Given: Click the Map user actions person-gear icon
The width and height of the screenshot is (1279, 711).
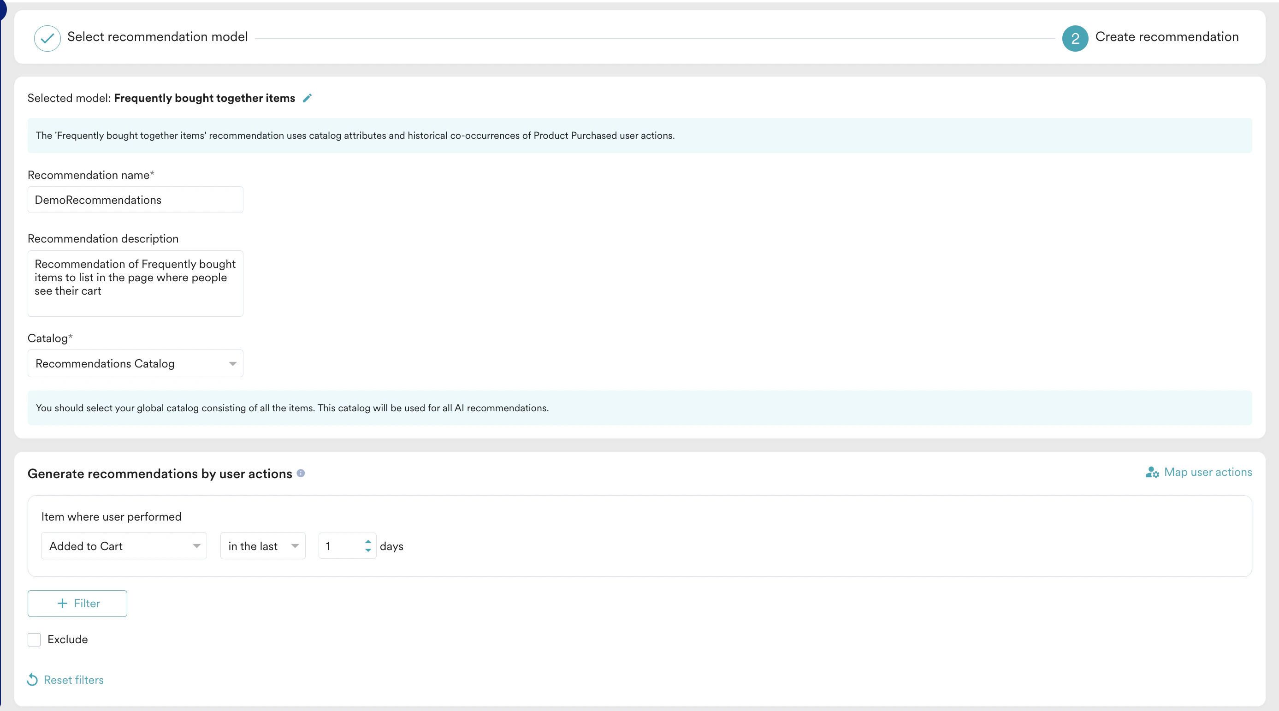Looking at the screenshot, I should click(x=1152, y=472).
